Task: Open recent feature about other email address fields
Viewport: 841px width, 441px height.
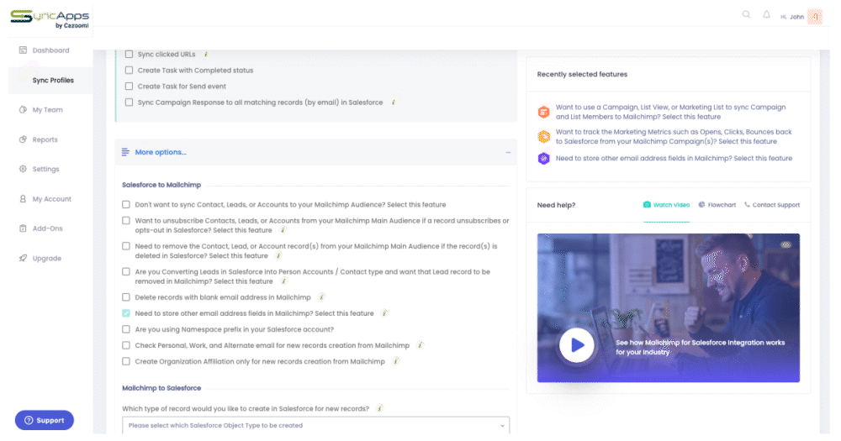Action: [674, 159]
